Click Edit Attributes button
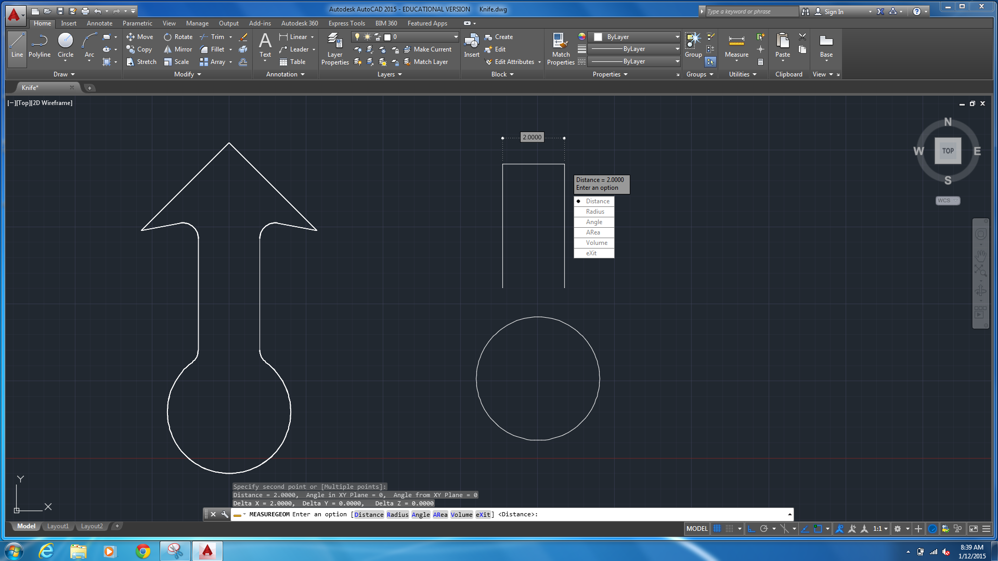 pos(510,62)
